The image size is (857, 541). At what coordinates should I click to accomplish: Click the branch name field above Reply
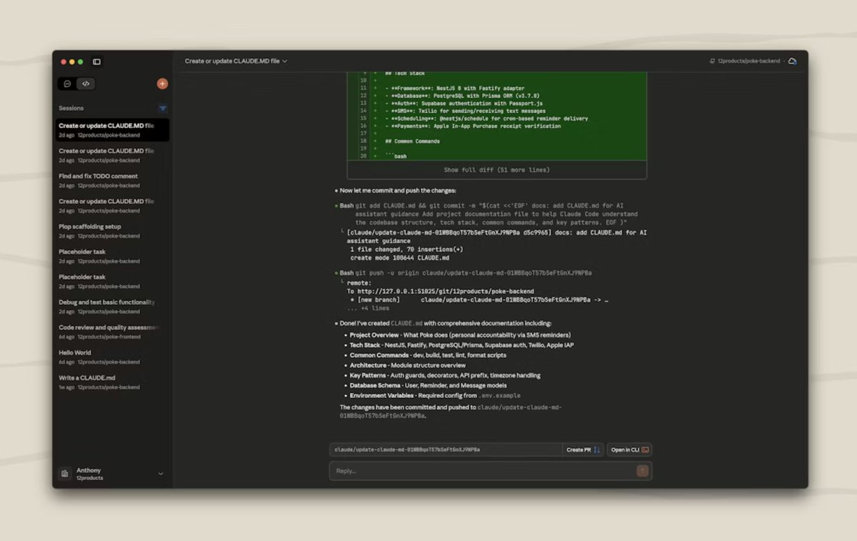pos(446,450)
